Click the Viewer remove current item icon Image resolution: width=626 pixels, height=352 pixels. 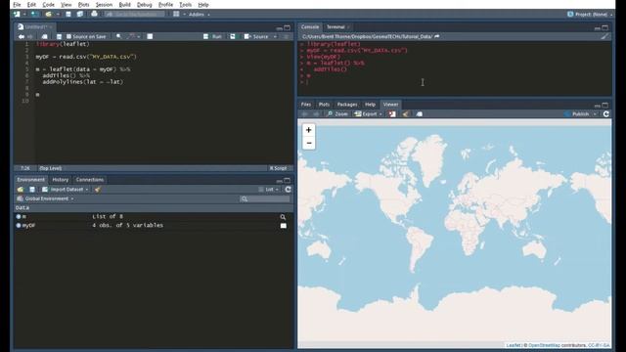click(392, 114)
